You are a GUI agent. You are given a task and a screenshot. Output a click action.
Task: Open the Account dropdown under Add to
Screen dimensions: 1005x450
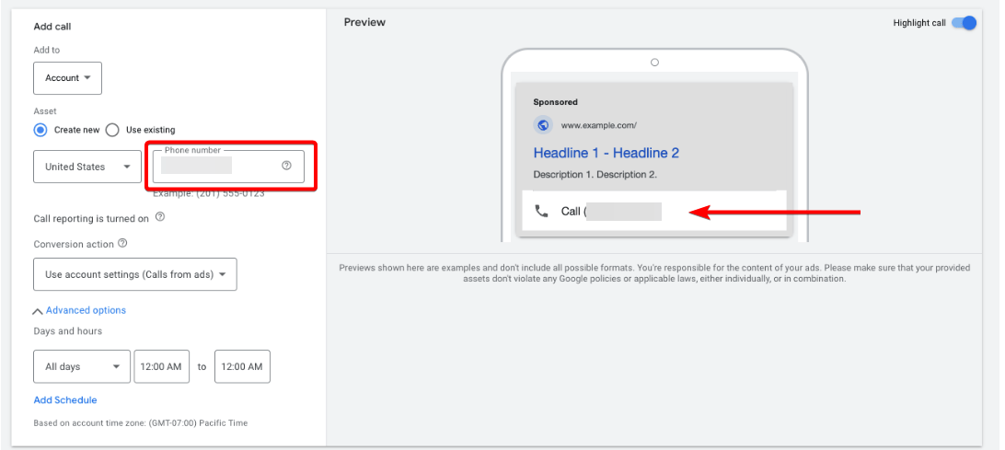click(67, 78)
